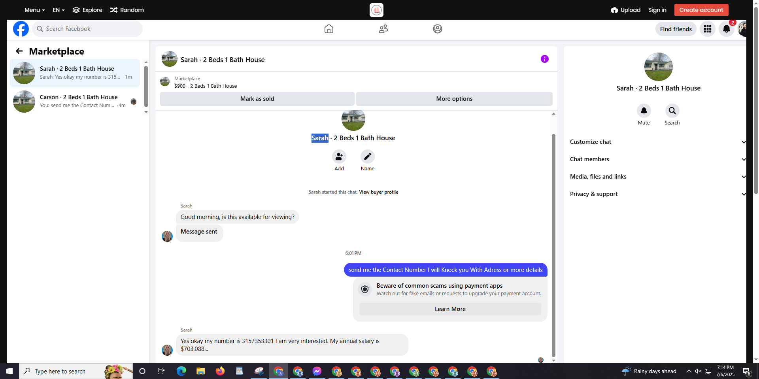The height and width of the screenshot is (379, 759).
Task: Click the 'send me the Contact Number' message bubble
Action: tap(446, 270)
